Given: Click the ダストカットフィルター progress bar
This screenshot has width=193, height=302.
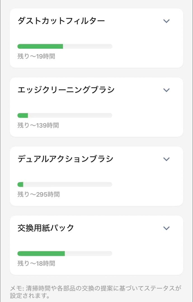Looking at the screenshot, I should point(64,46).
